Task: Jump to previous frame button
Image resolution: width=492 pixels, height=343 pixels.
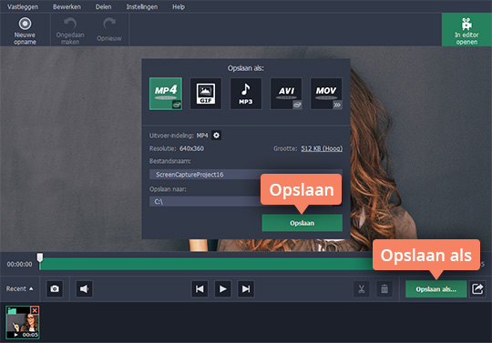Action: (x=200, y=288)
